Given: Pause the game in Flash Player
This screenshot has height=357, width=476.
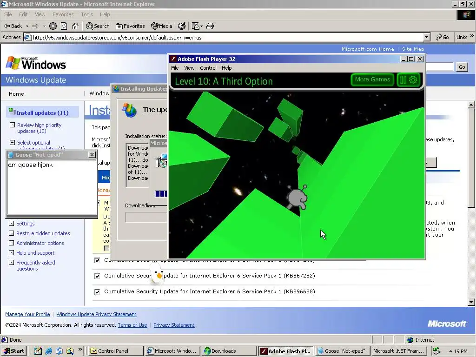Looking at the screenshot, I should click(x=403, y=79).
